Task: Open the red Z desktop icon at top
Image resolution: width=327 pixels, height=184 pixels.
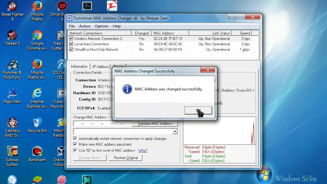Action: point(112,6)
